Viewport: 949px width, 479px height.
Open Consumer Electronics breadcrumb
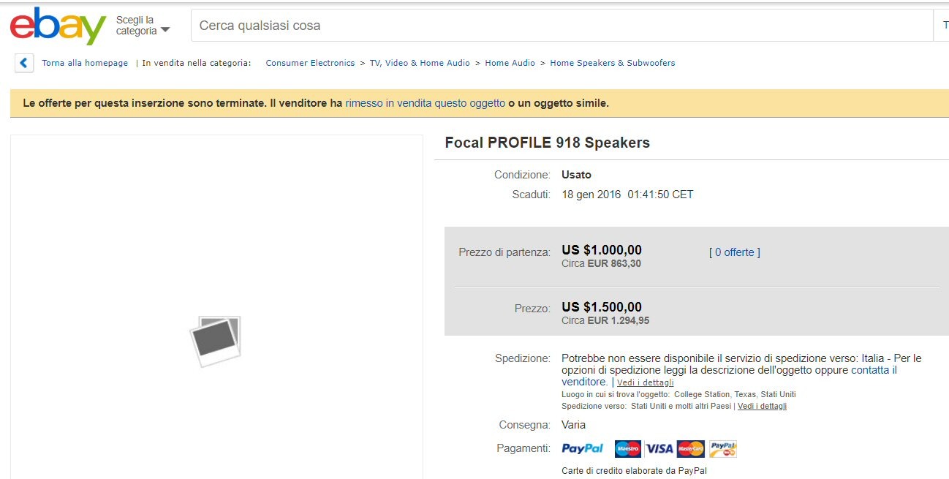tap(310, 63)
